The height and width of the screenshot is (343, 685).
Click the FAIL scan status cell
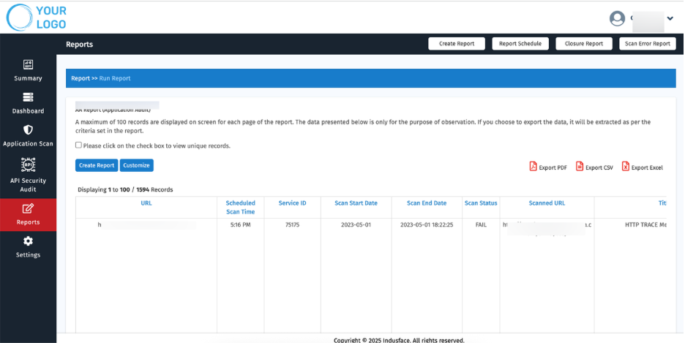click(481, 225)
